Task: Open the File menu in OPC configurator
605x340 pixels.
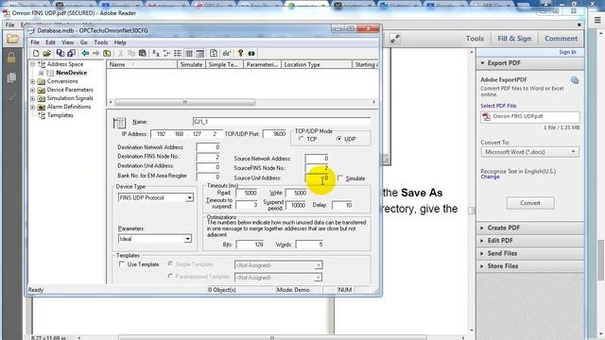Action: coord(35,42)
